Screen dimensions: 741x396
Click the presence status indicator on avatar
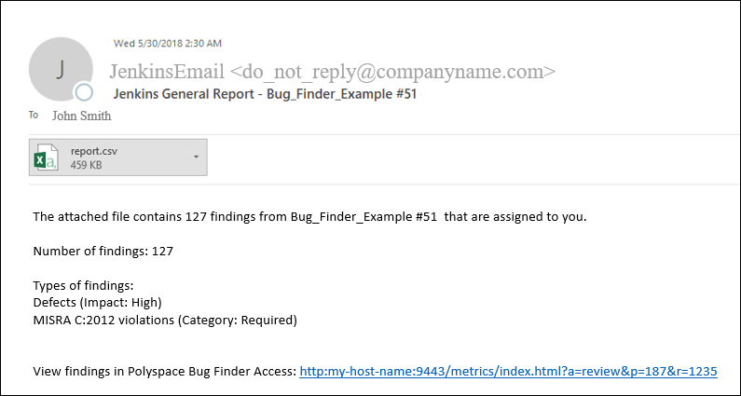(84, 92)
